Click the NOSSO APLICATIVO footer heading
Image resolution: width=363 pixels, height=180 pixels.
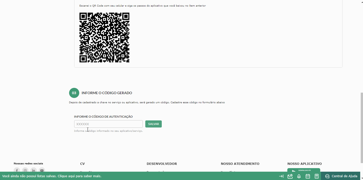pos(305,164)
